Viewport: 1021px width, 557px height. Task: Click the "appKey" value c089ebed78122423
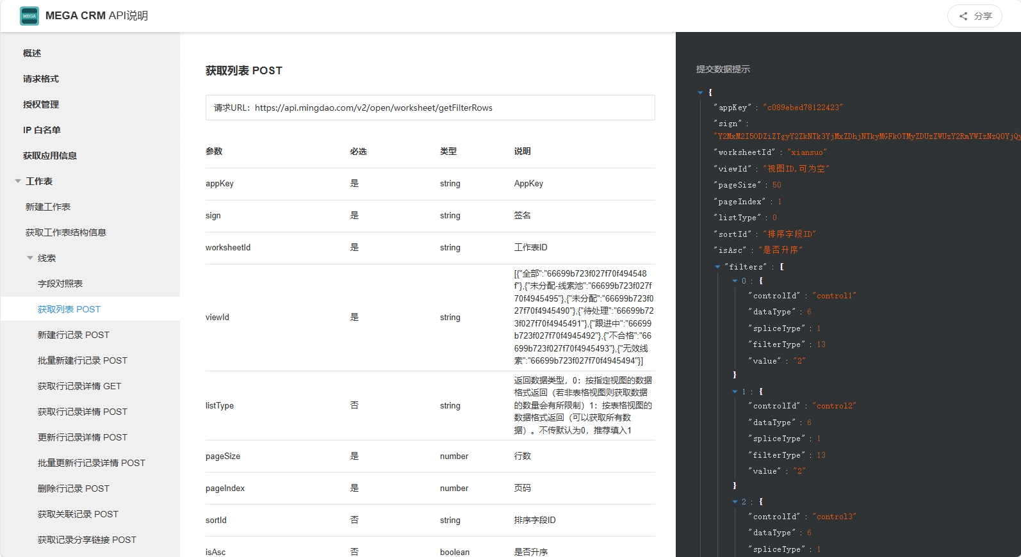pyautogui.click(x=803, y=108)
